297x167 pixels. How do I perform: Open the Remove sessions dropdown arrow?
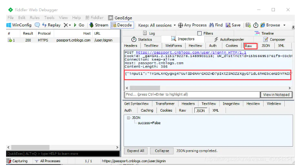pyautogui.click(x=70, y=25)
